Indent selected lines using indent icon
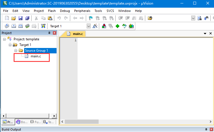 tap(120, 18)
